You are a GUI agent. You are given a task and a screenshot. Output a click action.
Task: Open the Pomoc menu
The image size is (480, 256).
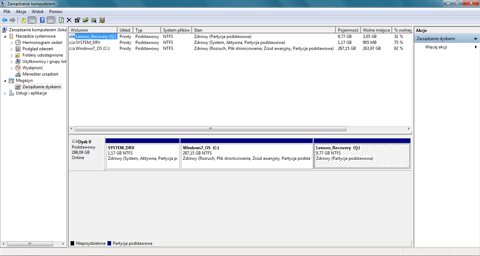(x=56, y=12)
